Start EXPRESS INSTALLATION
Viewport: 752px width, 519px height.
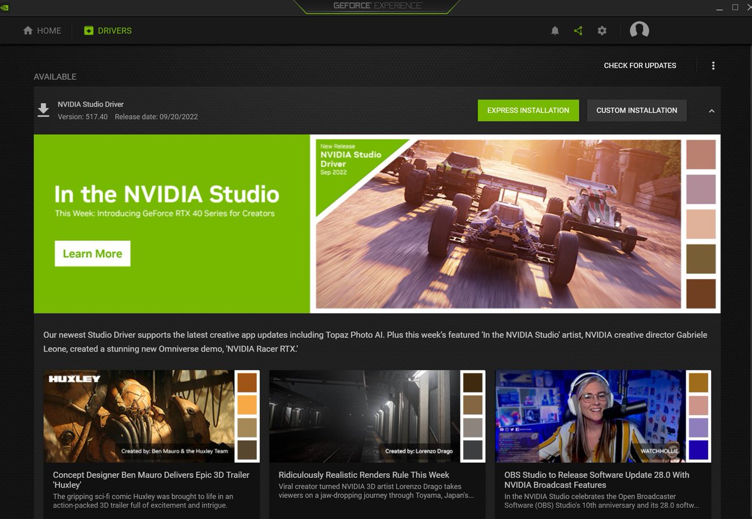pyautogui.click(x=528, y=110)
